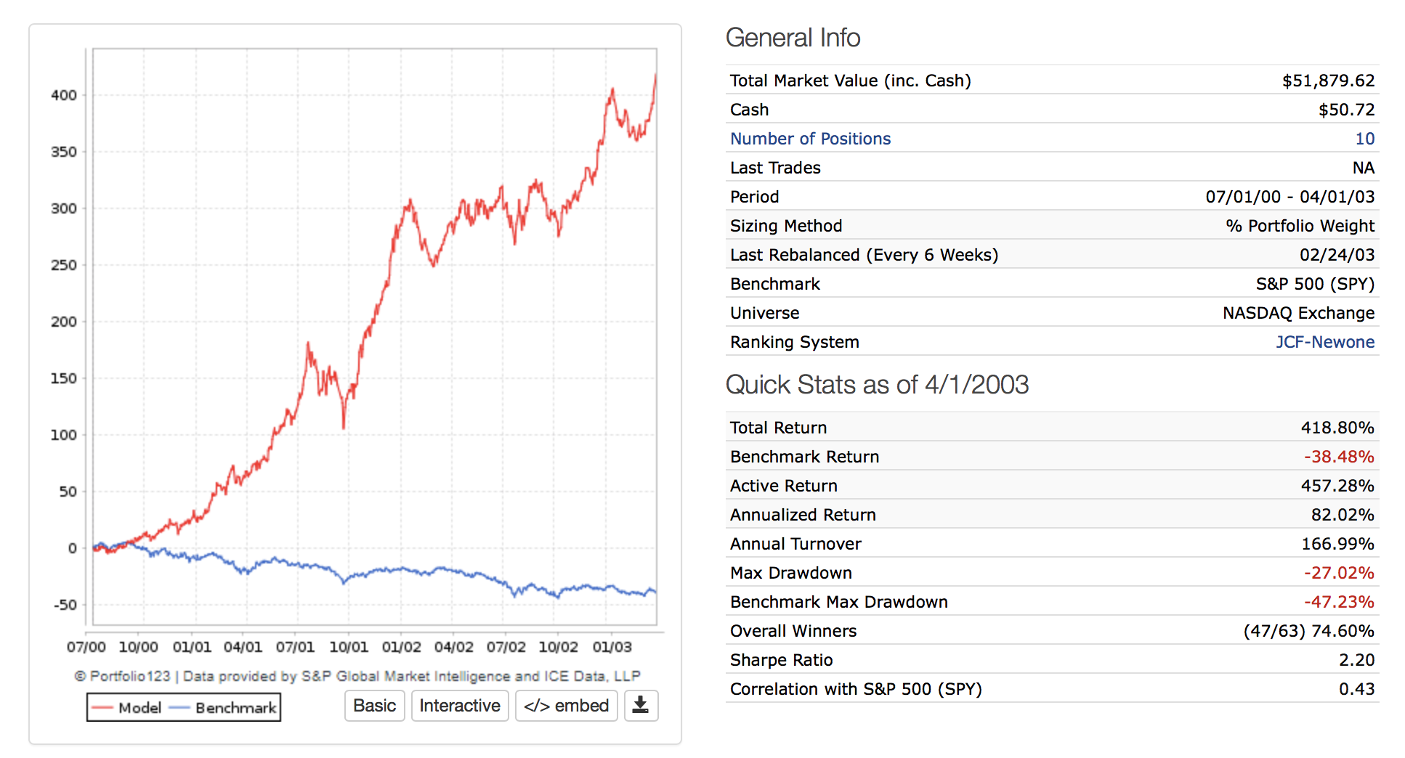Click the General Info heading
Viewport: 1405px width, 758px height.
click(x=793, y=38)
